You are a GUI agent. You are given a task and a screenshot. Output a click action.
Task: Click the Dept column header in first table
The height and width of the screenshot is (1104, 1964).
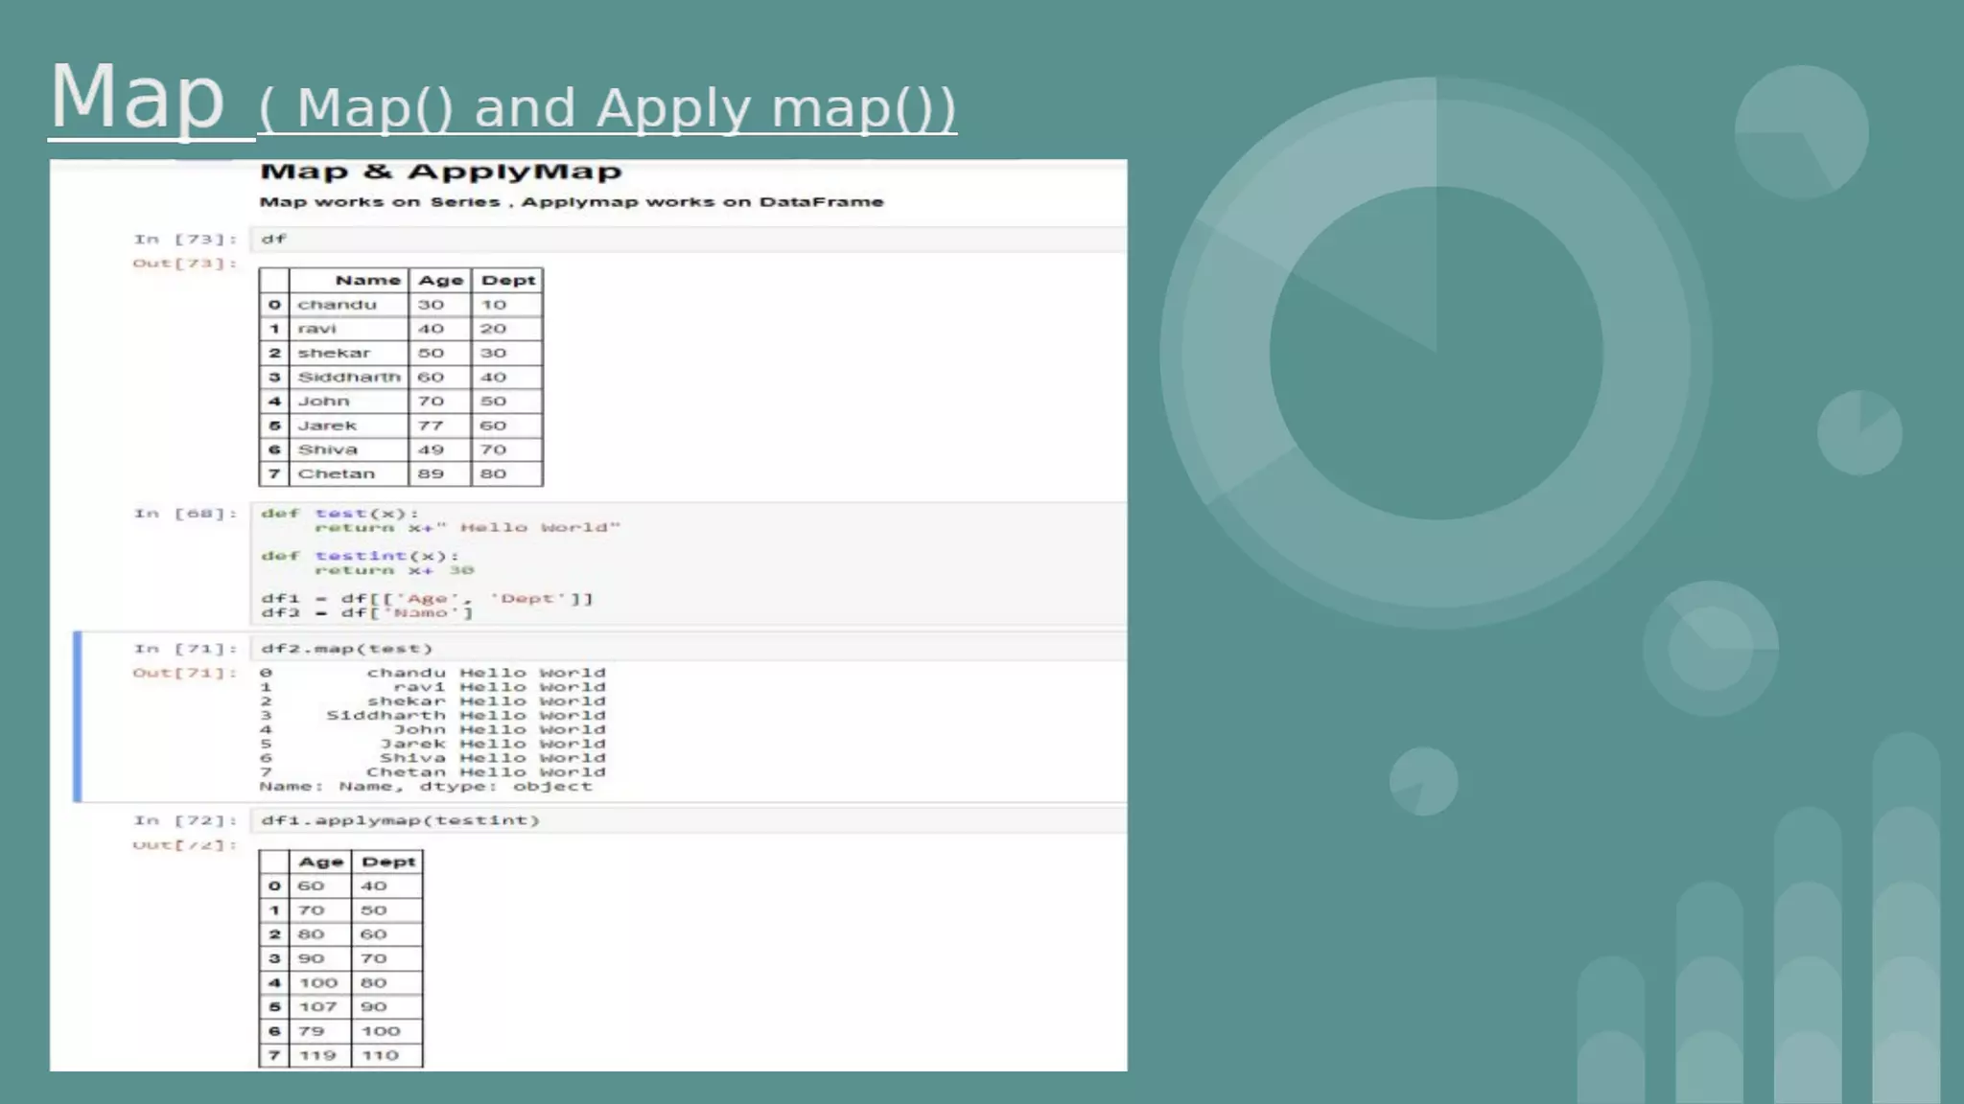[507, 280]
